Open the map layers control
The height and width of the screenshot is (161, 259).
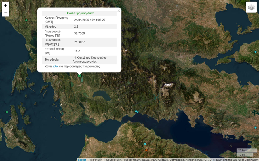click(x=251, y=7)
